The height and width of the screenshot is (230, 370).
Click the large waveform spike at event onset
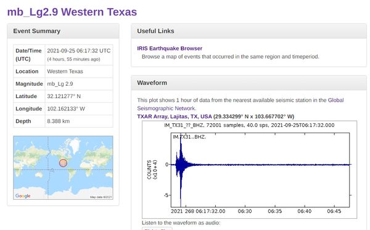pyautogui.click(x=181, y=170)
